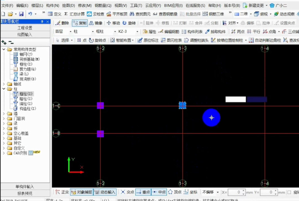This screenshot has height=201, width=299.
Task: Switch to 二维 2D view
Action: 241,14
